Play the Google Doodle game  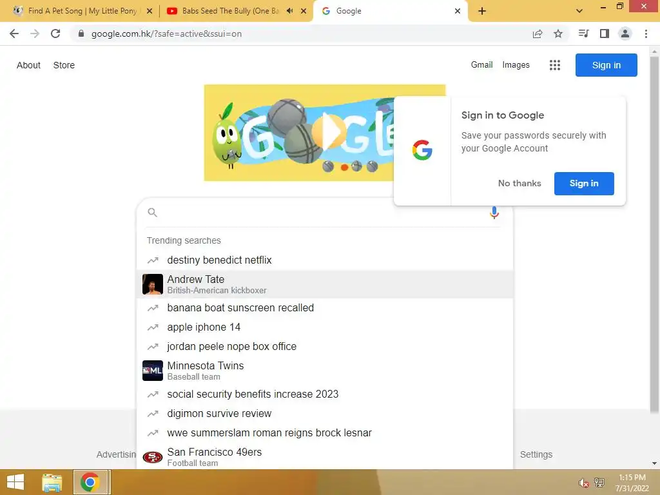(x=329, y=133)
